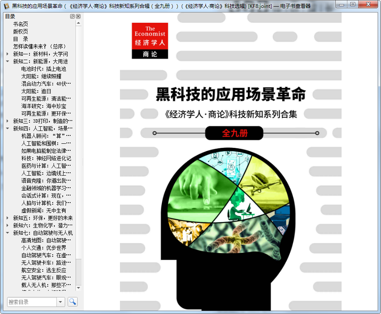Select 无人驾驶卡车:路途 chapter
381x314 pixels.
click(x=46, y=263)
